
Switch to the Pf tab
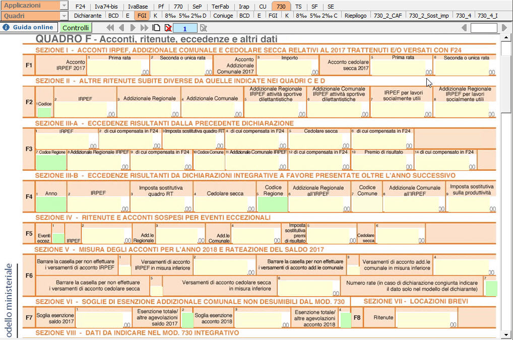pos(161,6)
